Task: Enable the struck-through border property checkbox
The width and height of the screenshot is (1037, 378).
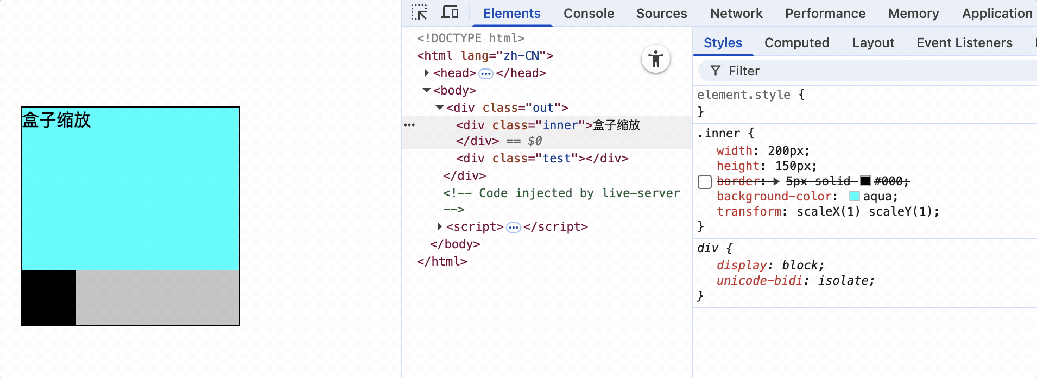Action: pos(705,181)
